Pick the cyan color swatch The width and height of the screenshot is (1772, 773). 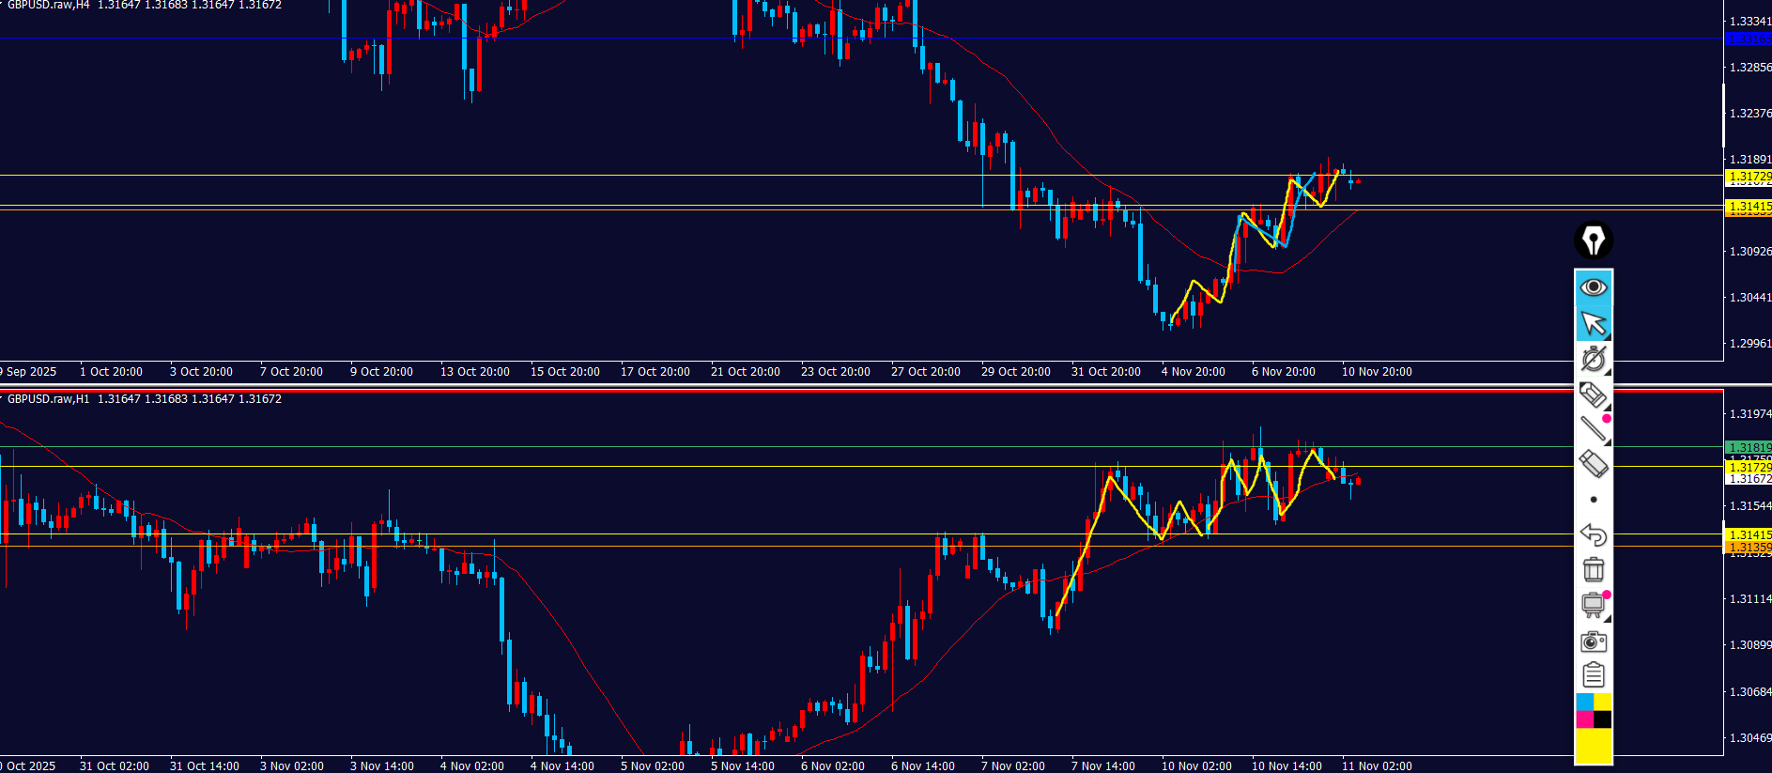(x=1584, y=702)
